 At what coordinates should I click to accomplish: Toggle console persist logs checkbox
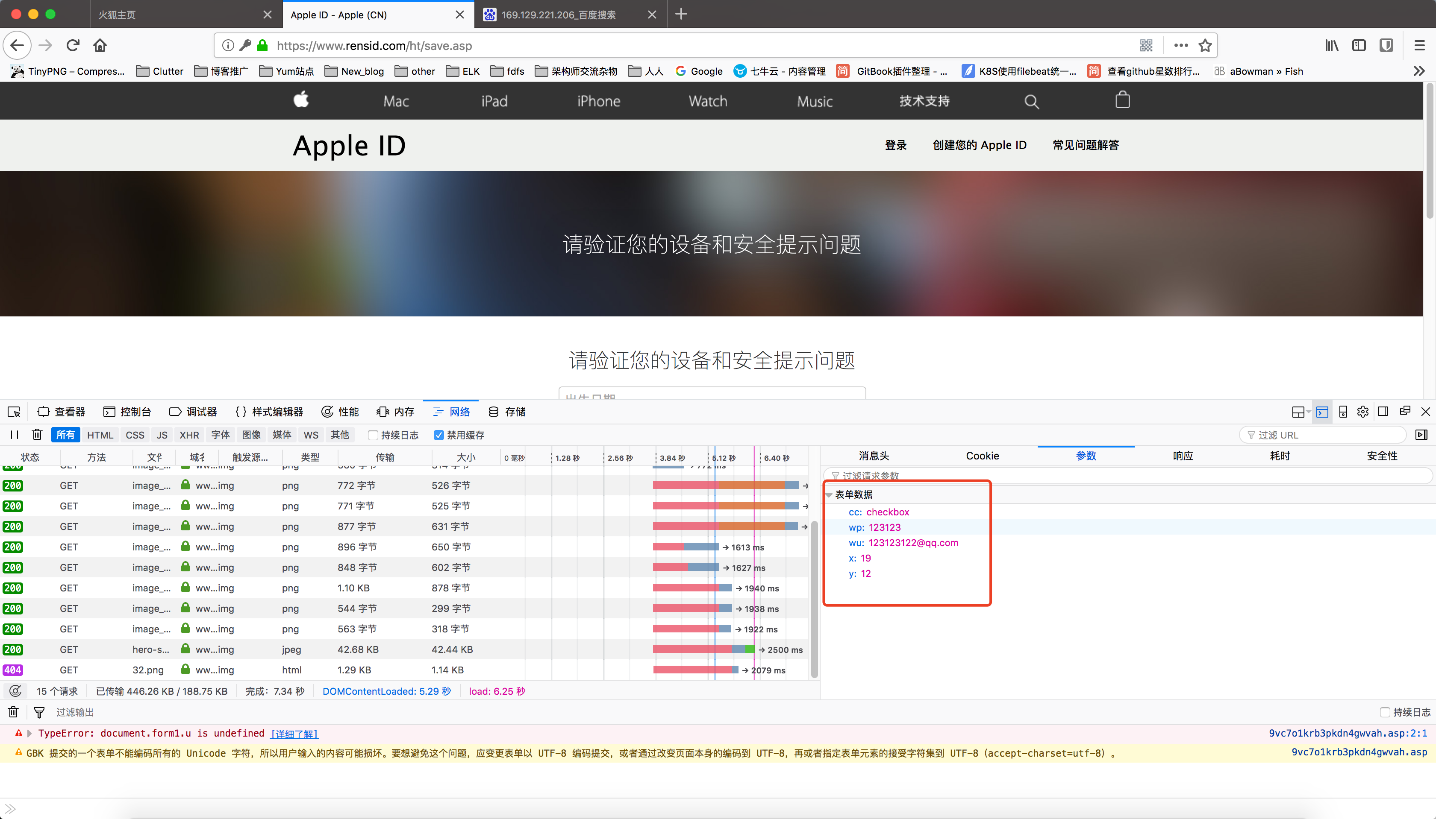pos(1385,713)
